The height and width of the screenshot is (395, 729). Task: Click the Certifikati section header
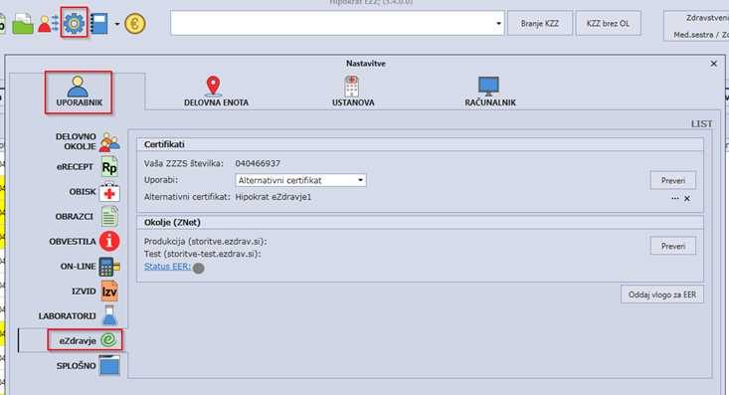(164, 144)
